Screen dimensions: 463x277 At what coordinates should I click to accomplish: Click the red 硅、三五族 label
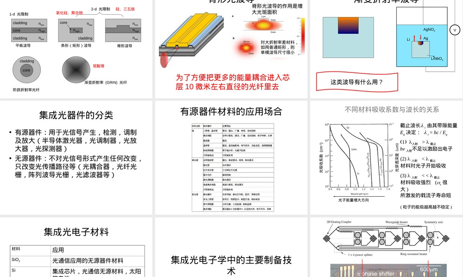click(125, 9)
